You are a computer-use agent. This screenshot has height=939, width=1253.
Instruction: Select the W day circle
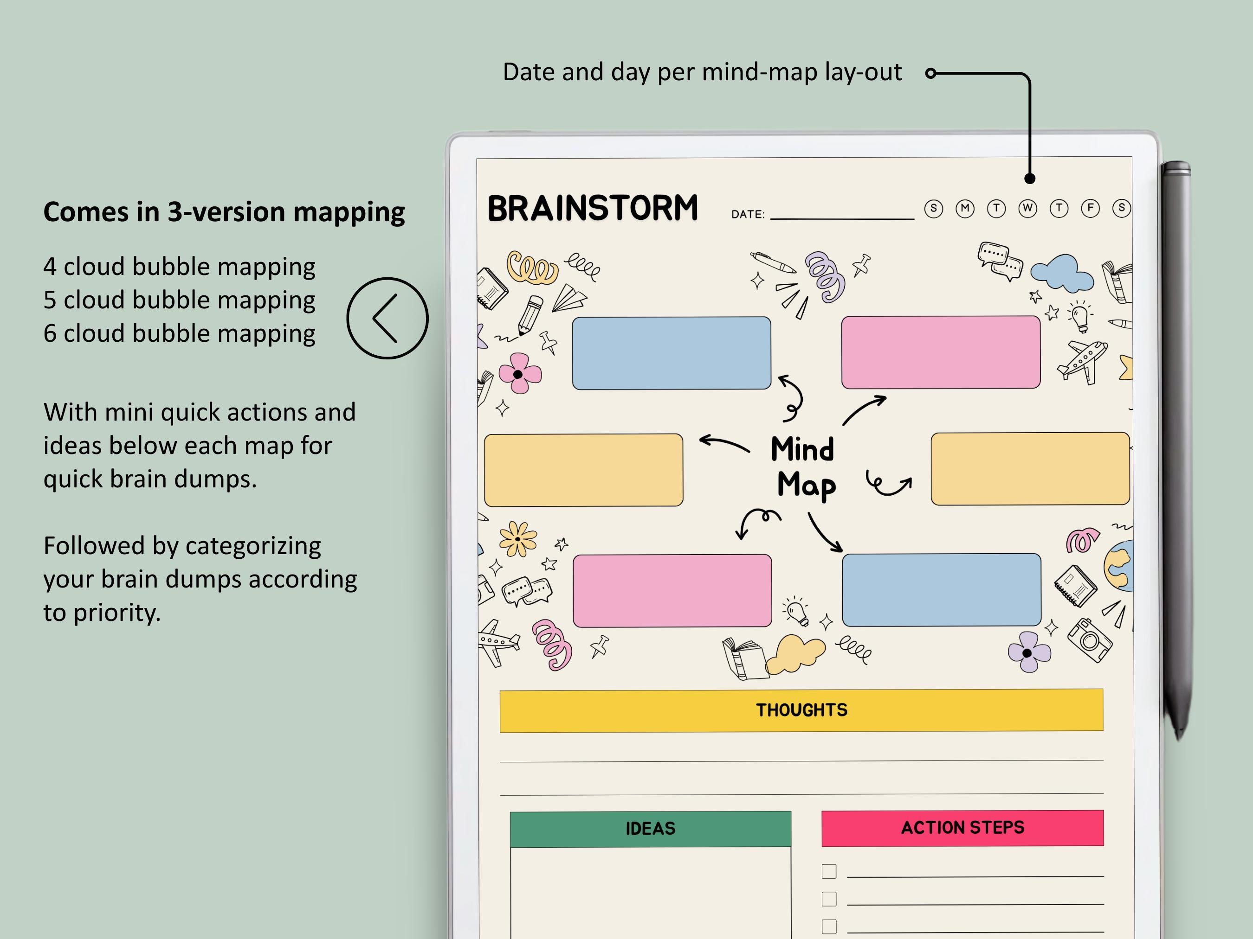(1027, 208)
